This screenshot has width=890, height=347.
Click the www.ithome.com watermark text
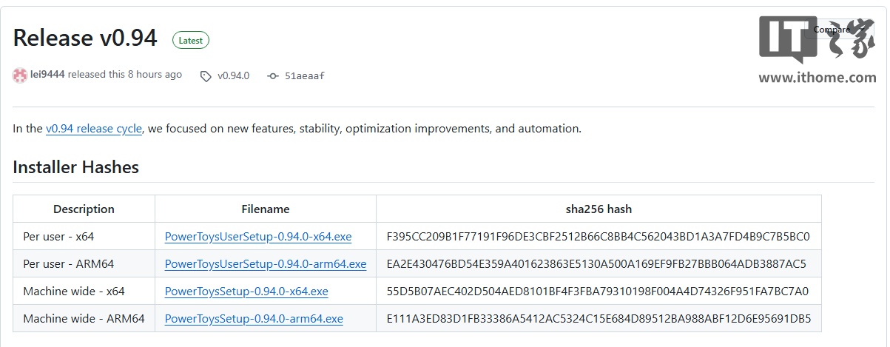(x=817, y=77)
